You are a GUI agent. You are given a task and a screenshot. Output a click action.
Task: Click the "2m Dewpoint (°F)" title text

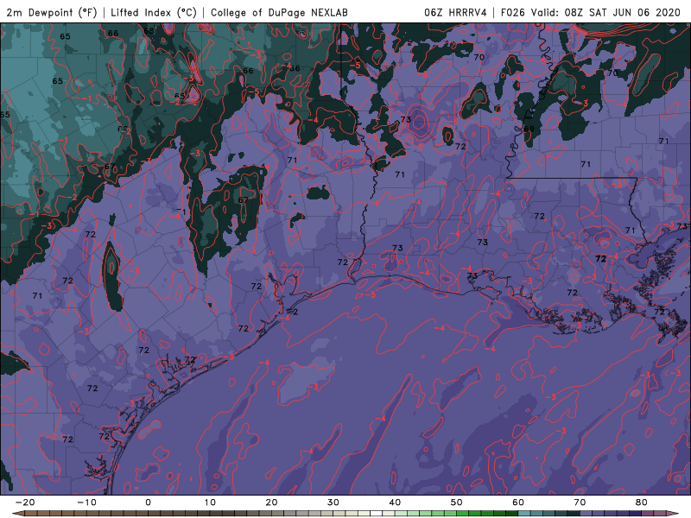click(52, 13)
